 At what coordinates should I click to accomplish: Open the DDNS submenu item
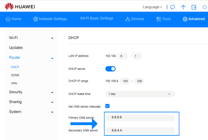pos(15,75)
